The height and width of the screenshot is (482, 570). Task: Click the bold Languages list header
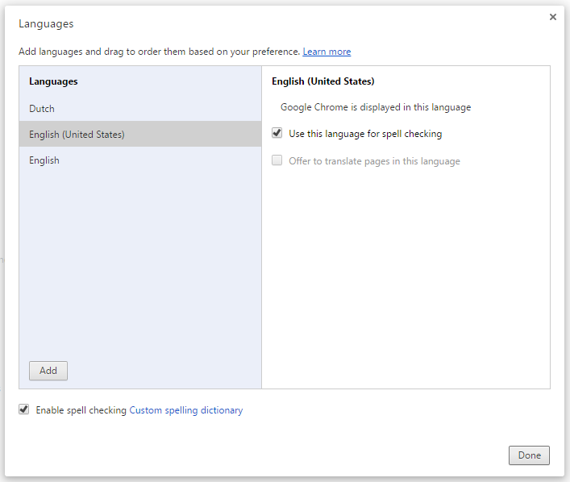[x=53, y=81]
